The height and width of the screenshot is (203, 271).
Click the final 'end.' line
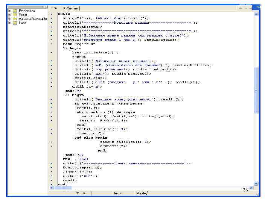62,184
